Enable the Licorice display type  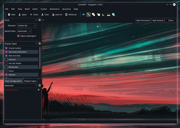tap(6, 59)
